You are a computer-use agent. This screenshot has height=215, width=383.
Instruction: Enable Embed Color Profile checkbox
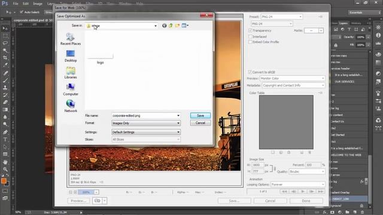250,42
